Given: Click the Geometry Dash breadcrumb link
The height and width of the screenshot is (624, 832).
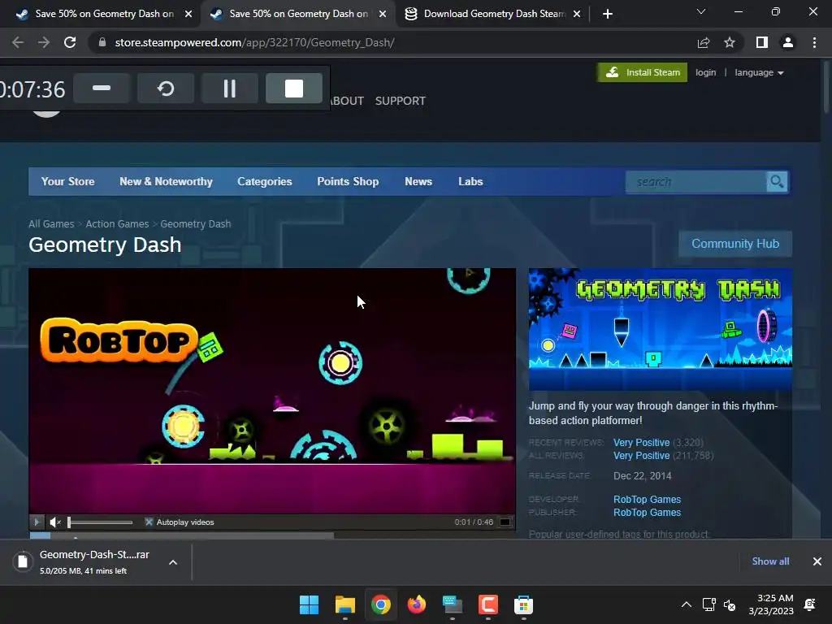Looking at the screenshot, I should coord(196,224).
